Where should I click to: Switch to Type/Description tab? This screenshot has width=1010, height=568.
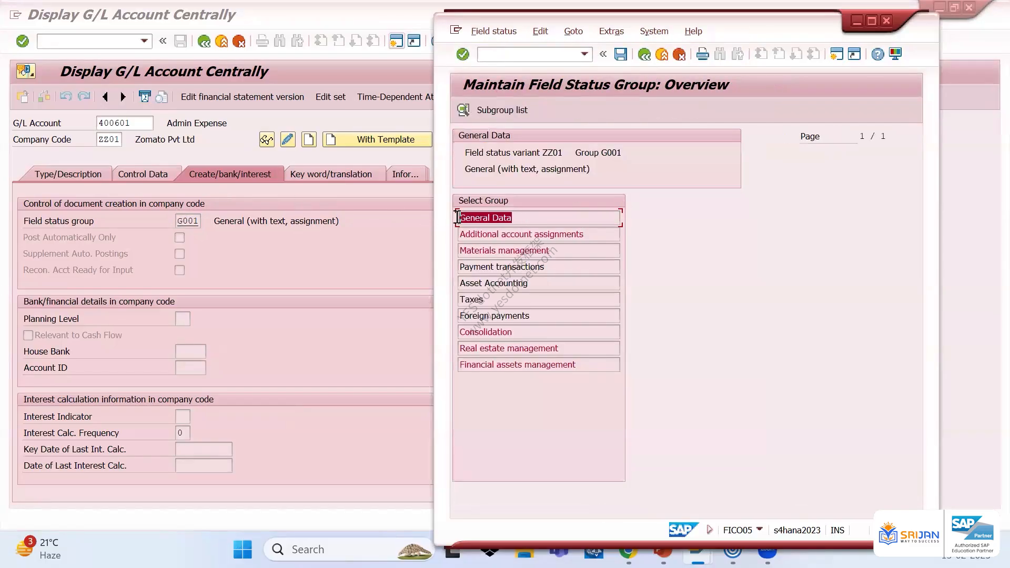68,174
